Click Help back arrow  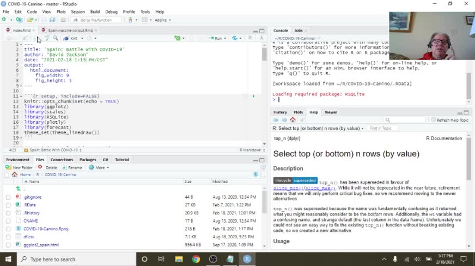coord(276,120)
